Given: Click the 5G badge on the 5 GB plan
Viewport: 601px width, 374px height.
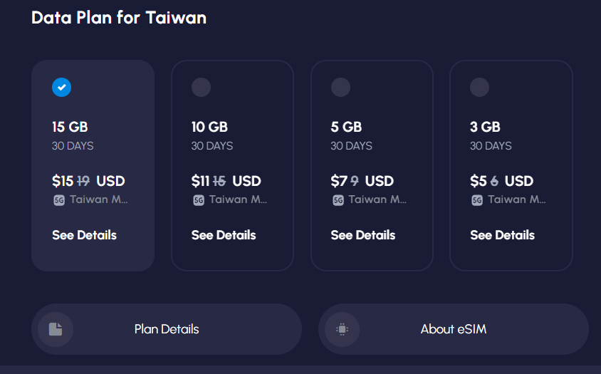Looking at the screenshot, I should coord(338,200).
